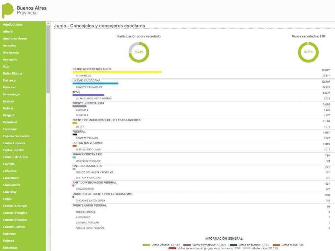Select Berisso from the list
Viewport: 335px width, 251px height.
[9, 101]
